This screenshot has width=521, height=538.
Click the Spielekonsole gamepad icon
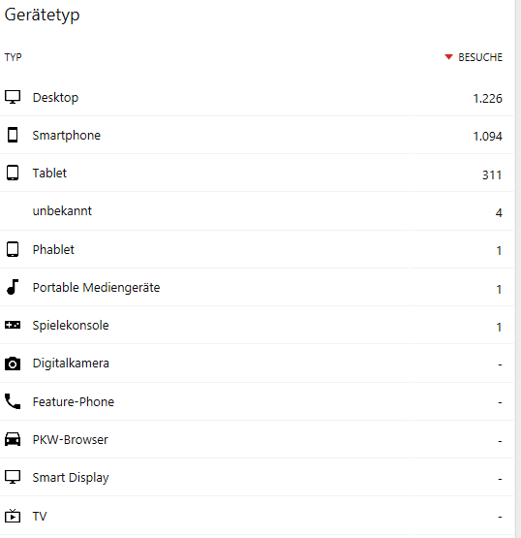(x=13, y=325)
